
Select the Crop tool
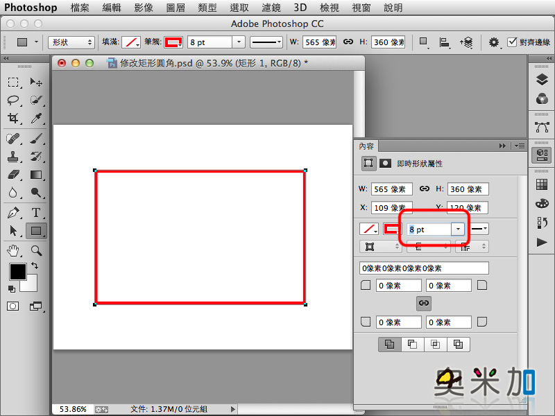(x=13, y=118)
